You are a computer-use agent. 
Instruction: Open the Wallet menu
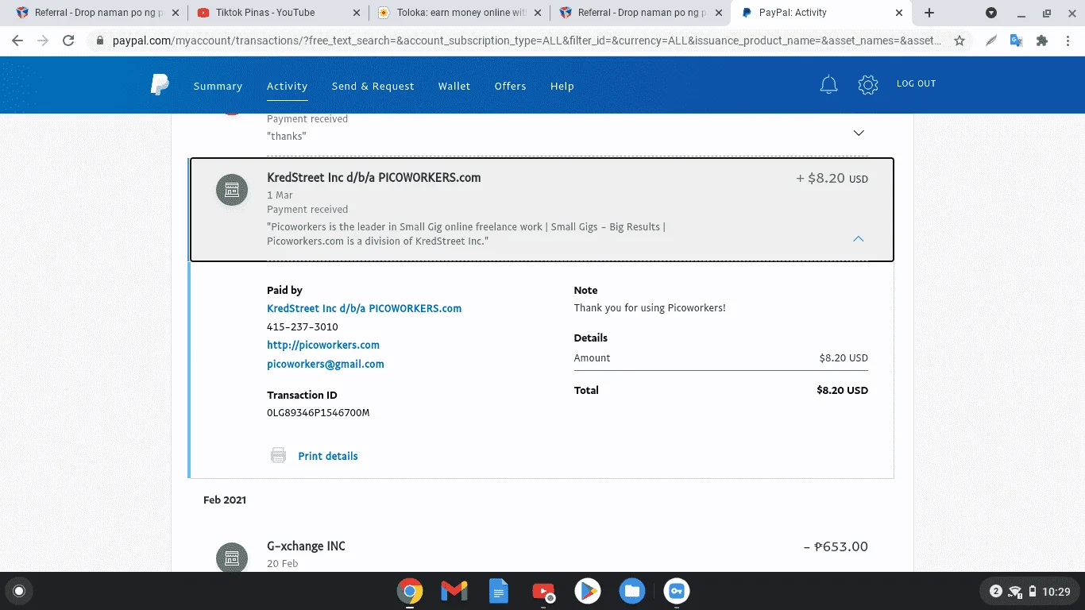454,86
